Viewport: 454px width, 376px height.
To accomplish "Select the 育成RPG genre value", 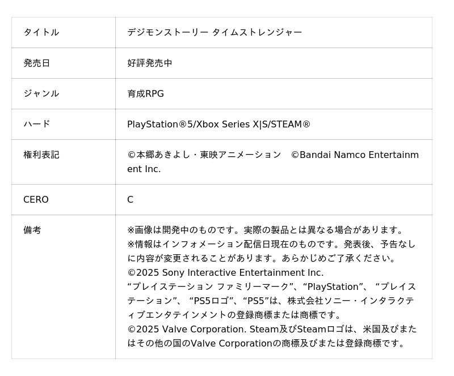I will point(145,93).
